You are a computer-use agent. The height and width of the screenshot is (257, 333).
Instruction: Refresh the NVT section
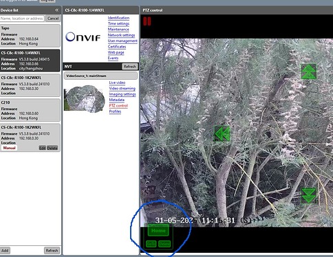pyautogui.click(x=129, y=67)
